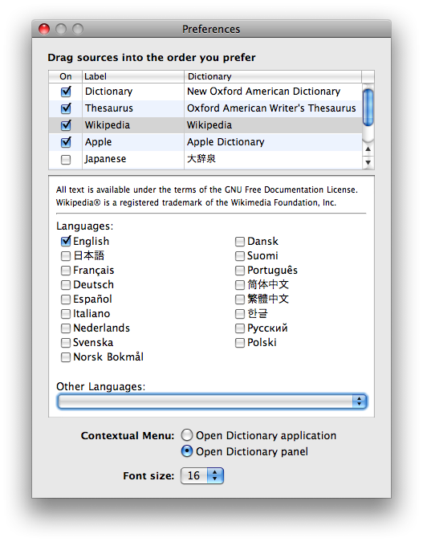This screenshot has width=423, height=542.
Task: Select the 大辞泉 dictionary cell
Action: coord(273,159)
